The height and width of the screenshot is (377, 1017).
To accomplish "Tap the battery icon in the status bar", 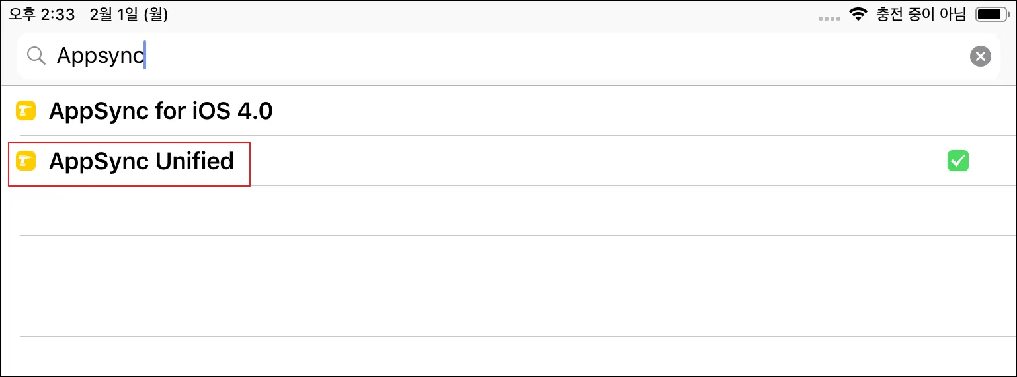I will pos(991,15).
